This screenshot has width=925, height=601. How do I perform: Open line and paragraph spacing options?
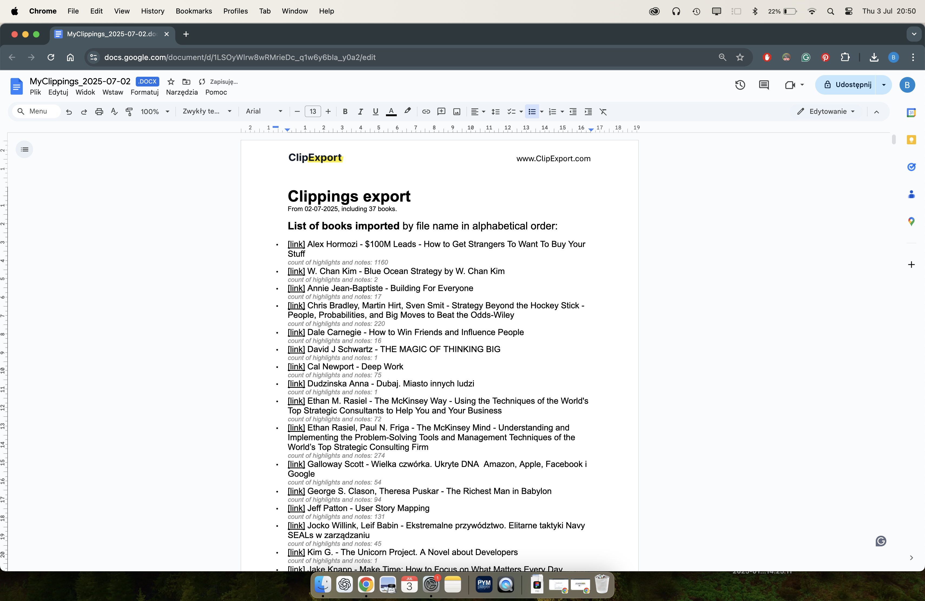[495, 112]
